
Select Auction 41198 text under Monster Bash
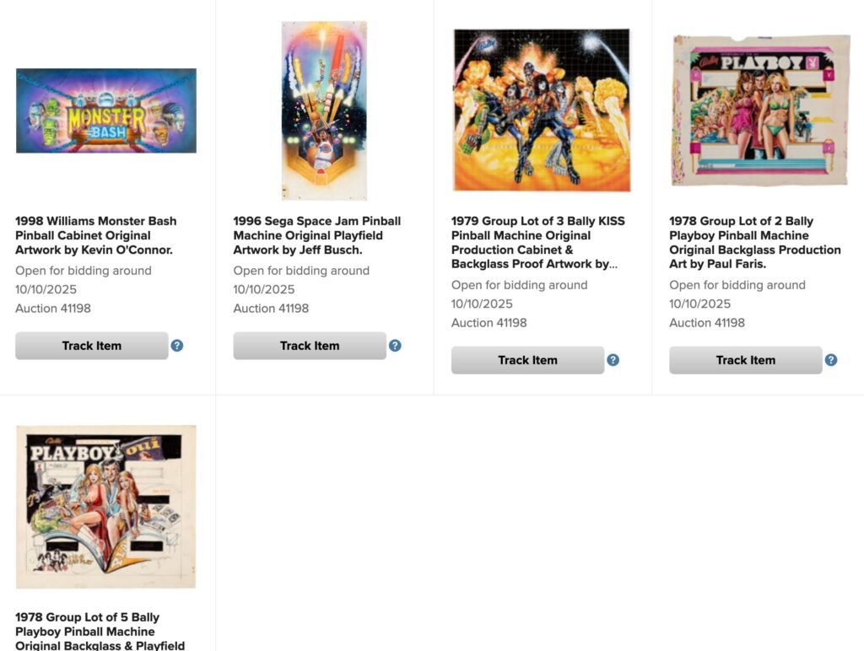53,309
